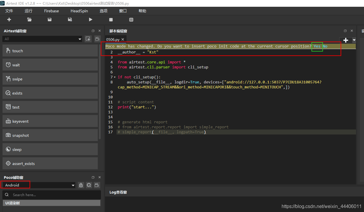The image size is (364, 212).
Task: Open the All filter dropdown in the Airtest assistant
Action: [x=42, y=39]
